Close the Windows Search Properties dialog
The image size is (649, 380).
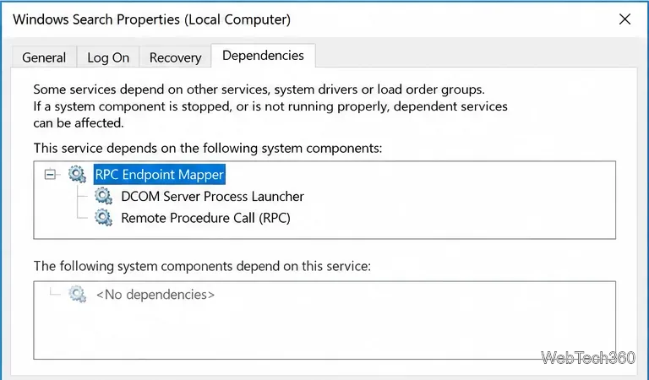[x=624, y=19]
